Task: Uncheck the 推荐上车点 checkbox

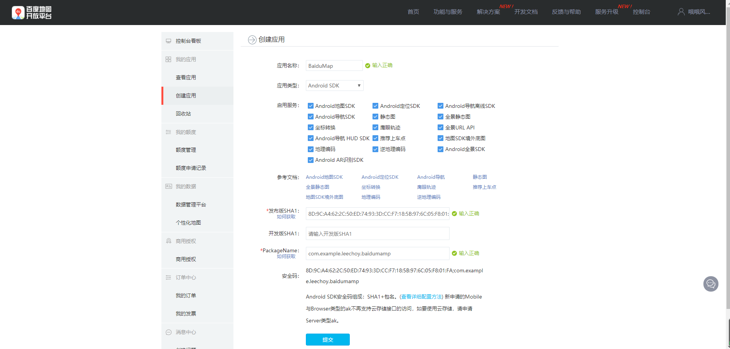Action: (375, 138)
